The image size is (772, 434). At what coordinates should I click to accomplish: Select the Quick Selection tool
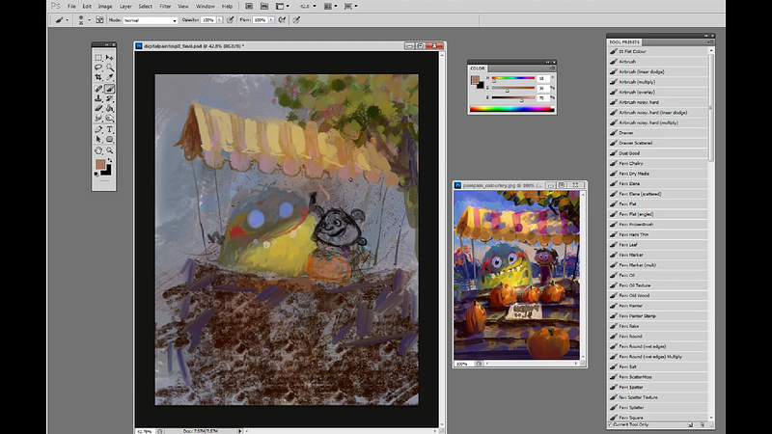point(109,68)
